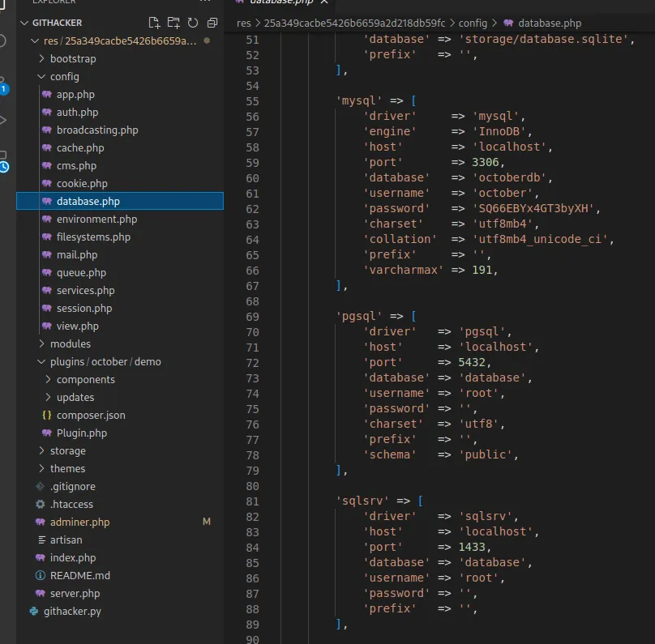The height and width of the screenshot is (644, 655).
Task: Click the New Folder icon in Explorer
Action: pos(173,23)
